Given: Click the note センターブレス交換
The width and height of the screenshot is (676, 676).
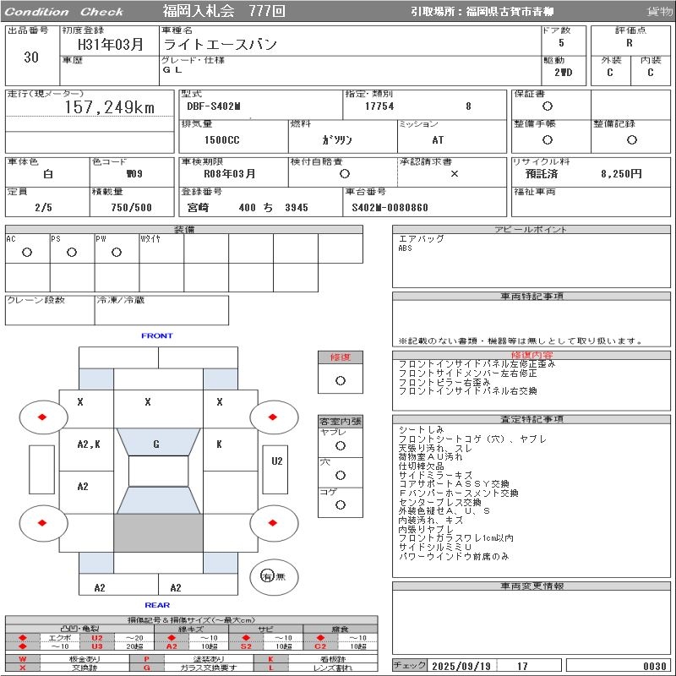Looking at the screenshot, I should [439, 502].
